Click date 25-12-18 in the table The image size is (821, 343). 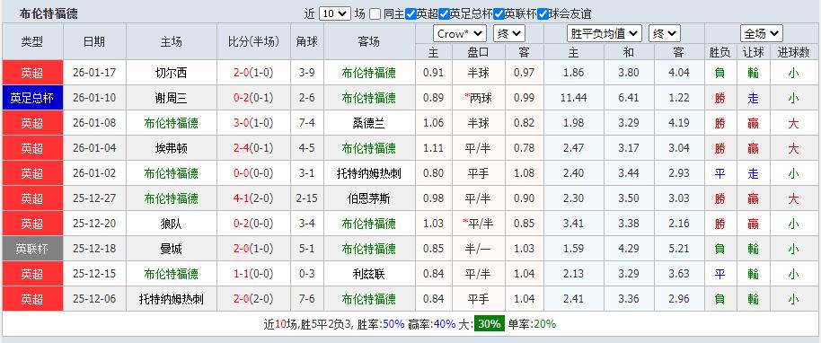pyautogui.click(x=94, y=249)
